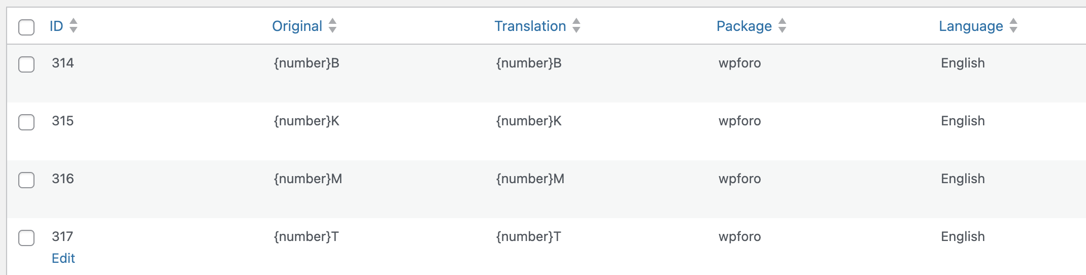Select the checkbox for row 315
The width and height of the screenshot is (1086, 275).
point(26,122)
